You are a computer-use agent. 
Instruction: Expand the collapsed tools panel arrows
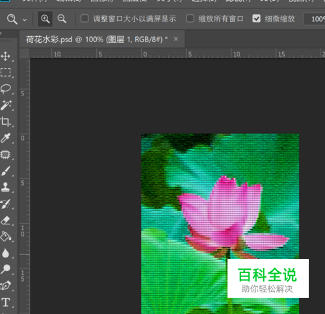(1, 34)
